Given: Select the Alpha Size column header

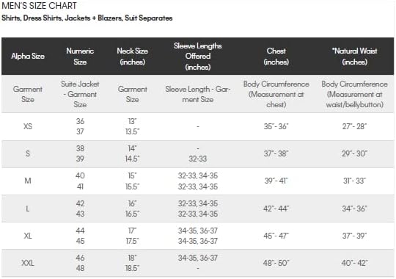Looking at the screenshot, I should pyautogui.click(x=28, y=56).
